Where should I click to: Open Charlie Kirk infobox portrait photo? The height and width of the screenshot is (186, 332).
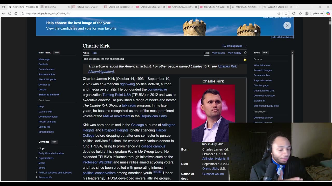213,113
